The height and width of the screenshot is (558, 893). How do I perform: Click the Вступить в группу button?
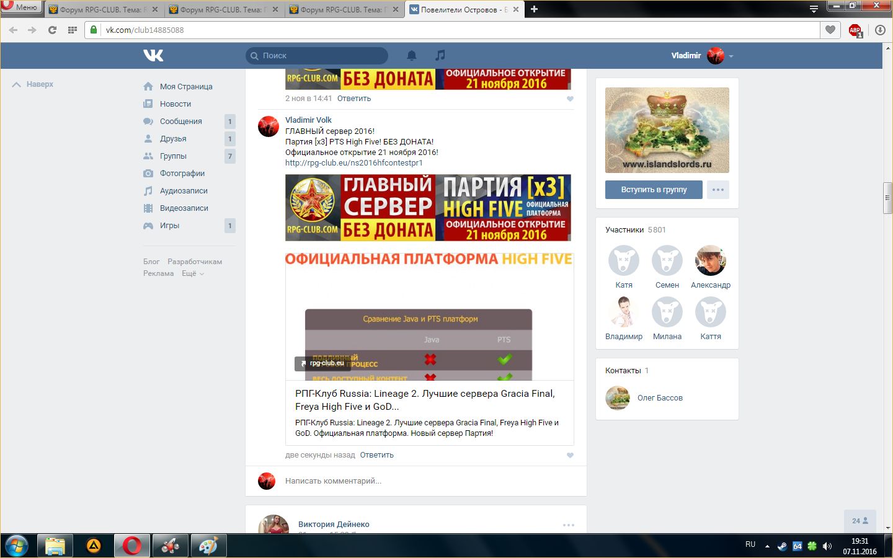pyautogui.click(x=654, y=190)
